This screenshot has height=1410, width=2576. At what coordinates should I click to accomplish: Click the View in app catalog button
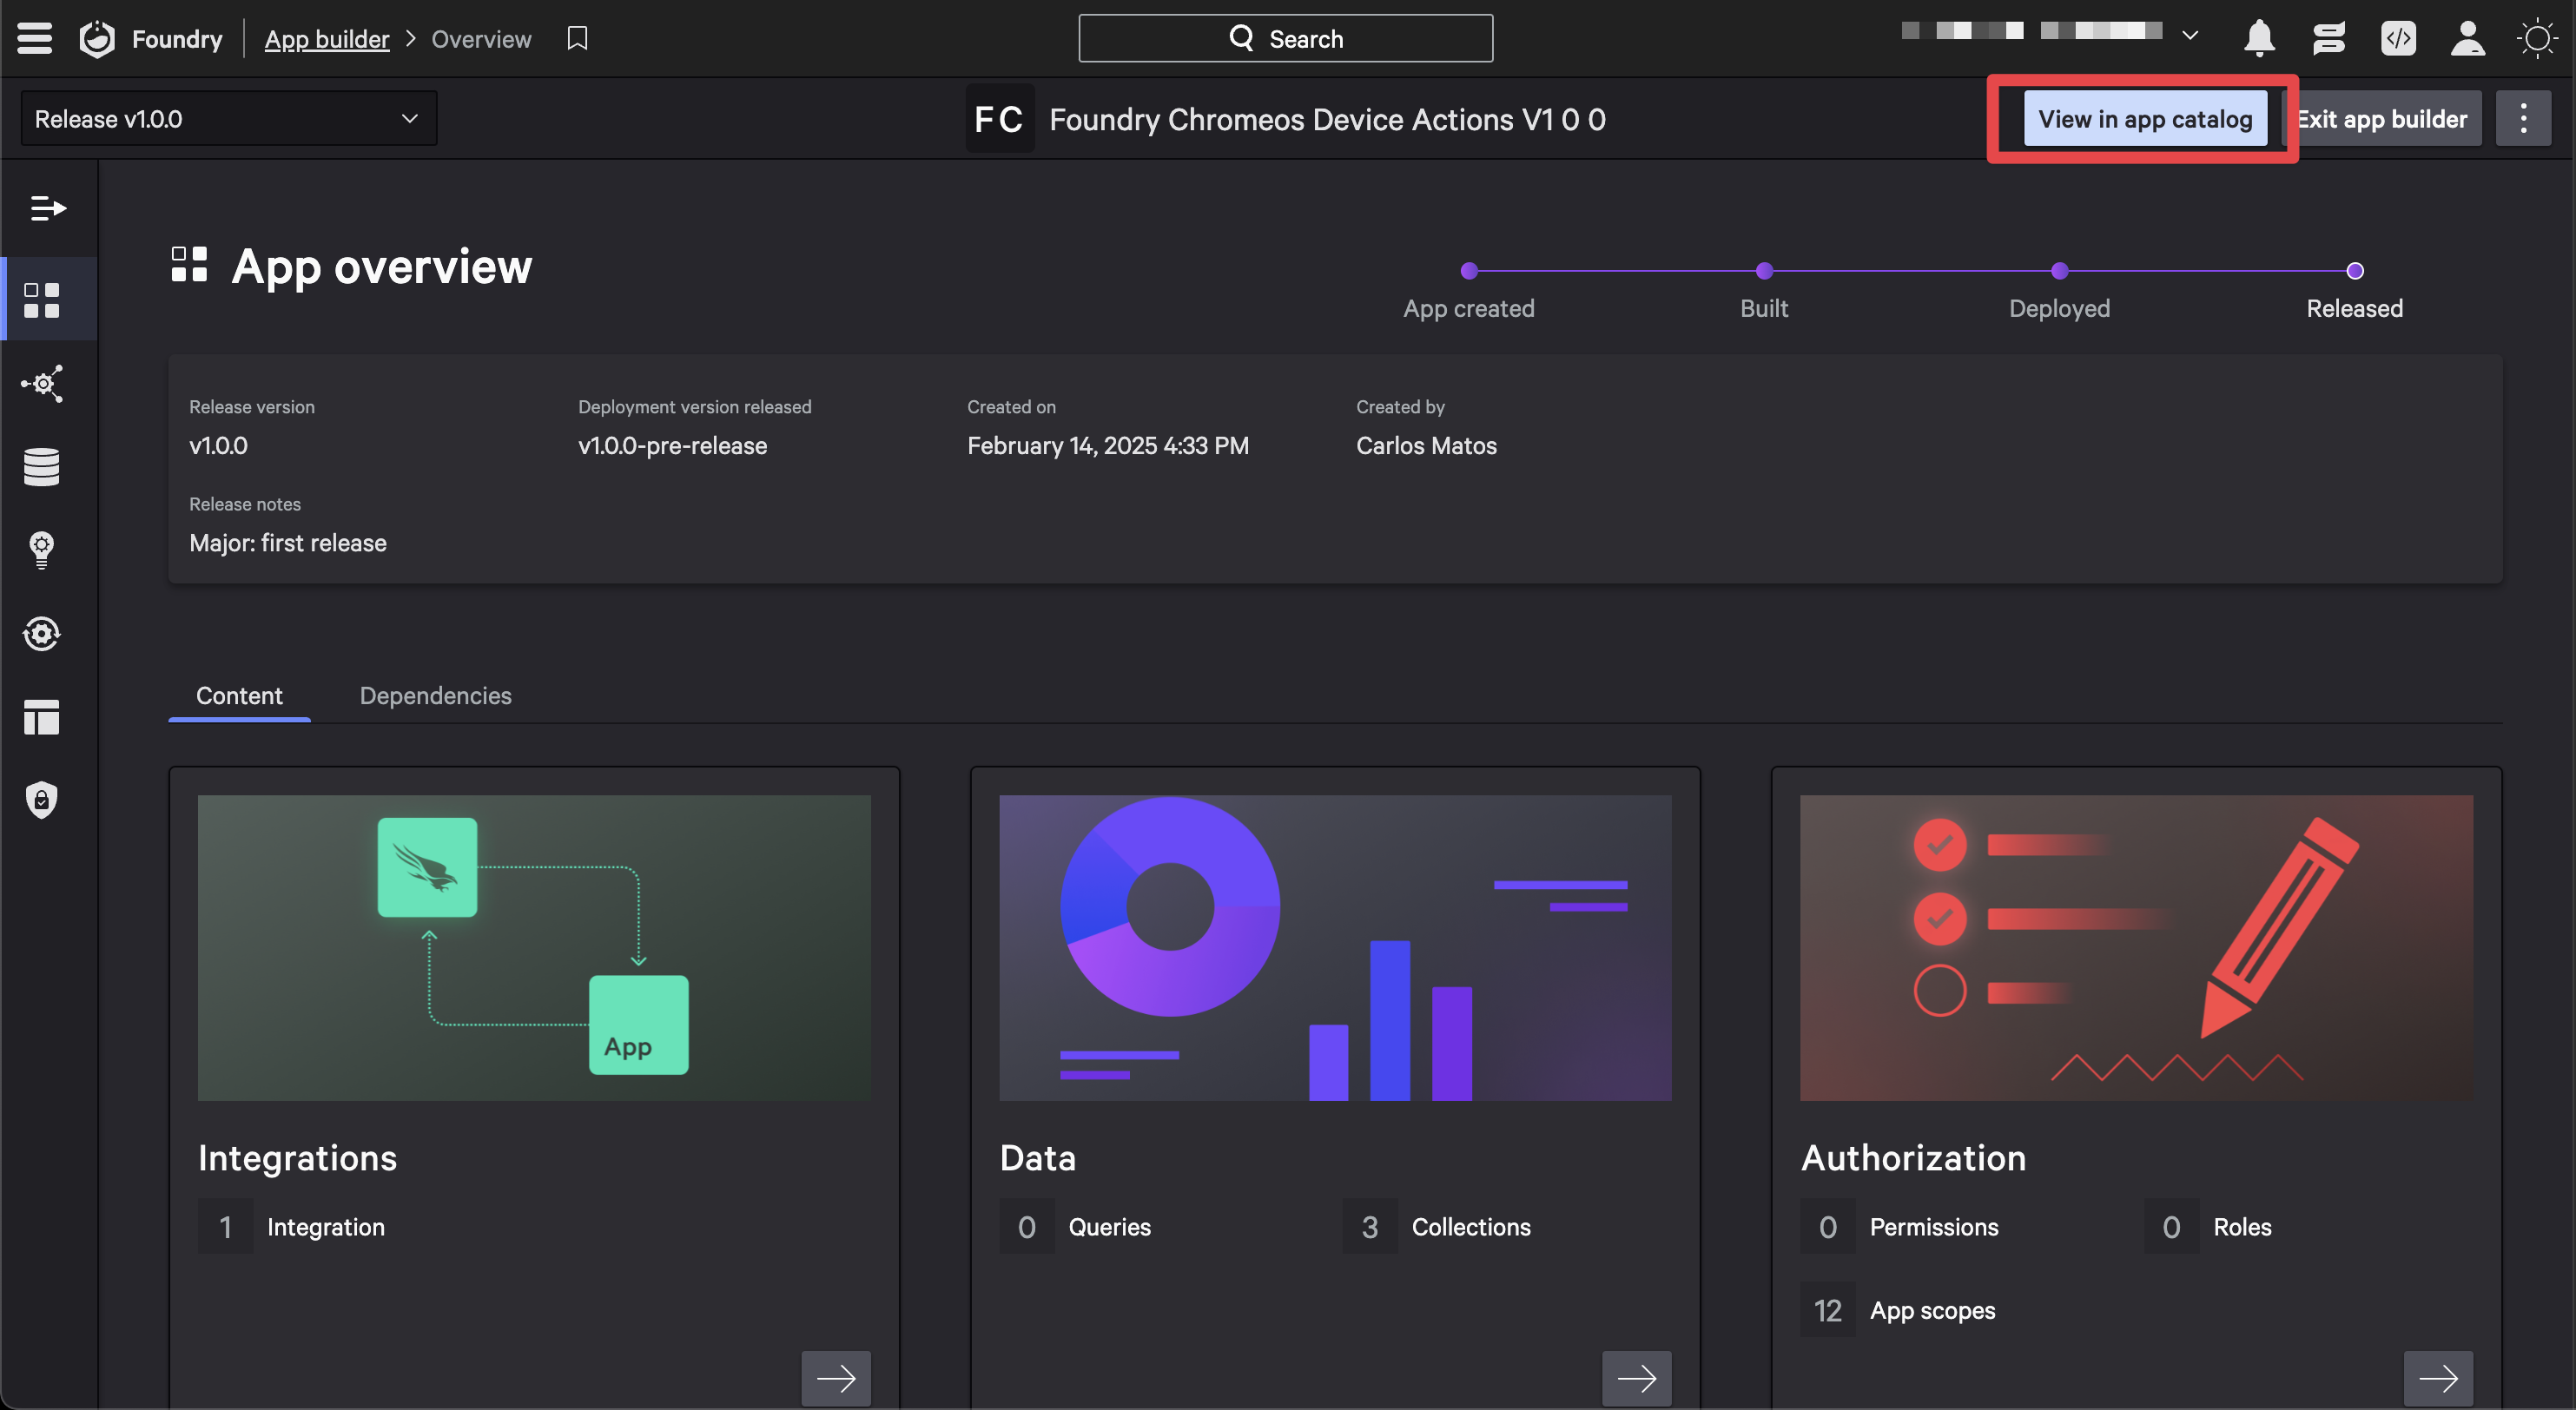pyautogui.click(x=2145, y=118)
